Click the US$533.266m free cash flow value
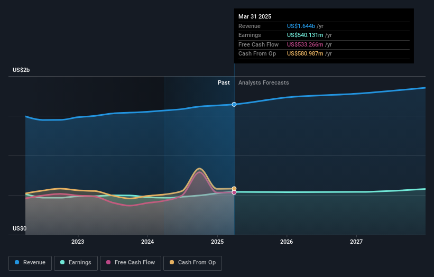The height and width of the screenshot is (277, 434). [x=305, y=44]
